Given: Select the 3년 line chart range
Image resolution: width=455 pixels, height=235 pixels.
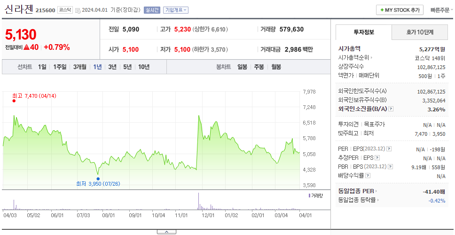Looking at the screenshot, I should coord(112,67).
